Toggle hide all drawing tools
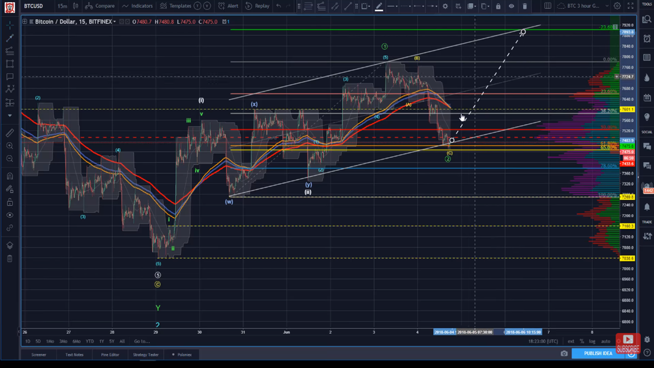654x368 pixels. pyautogui.click(x=10, y=215)
